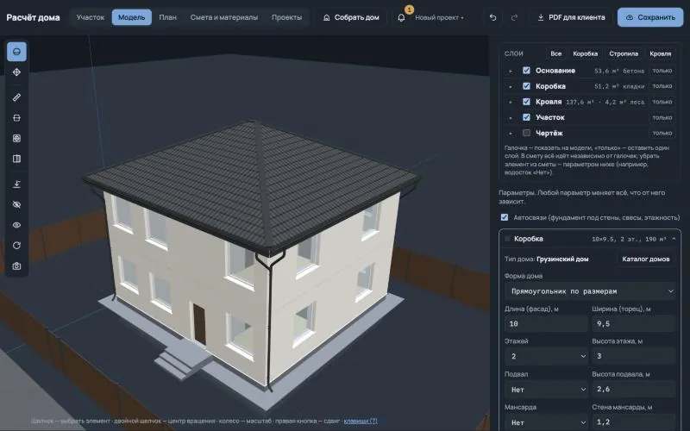Open the Каталог домов button
690x431 pixels.
pos(645,259)
